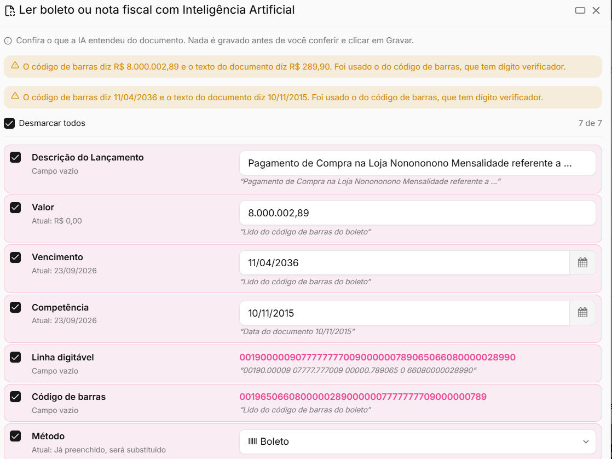Image resolution: width=612 pixels, height=459 pixels.
Task: Uncheck the Competência field checkbox
Action: (x=15, y=307)
